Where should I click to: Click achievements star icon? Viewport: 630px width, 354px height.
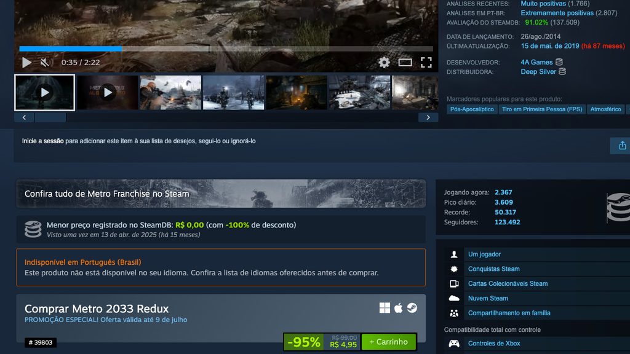[x=454, y=269]
